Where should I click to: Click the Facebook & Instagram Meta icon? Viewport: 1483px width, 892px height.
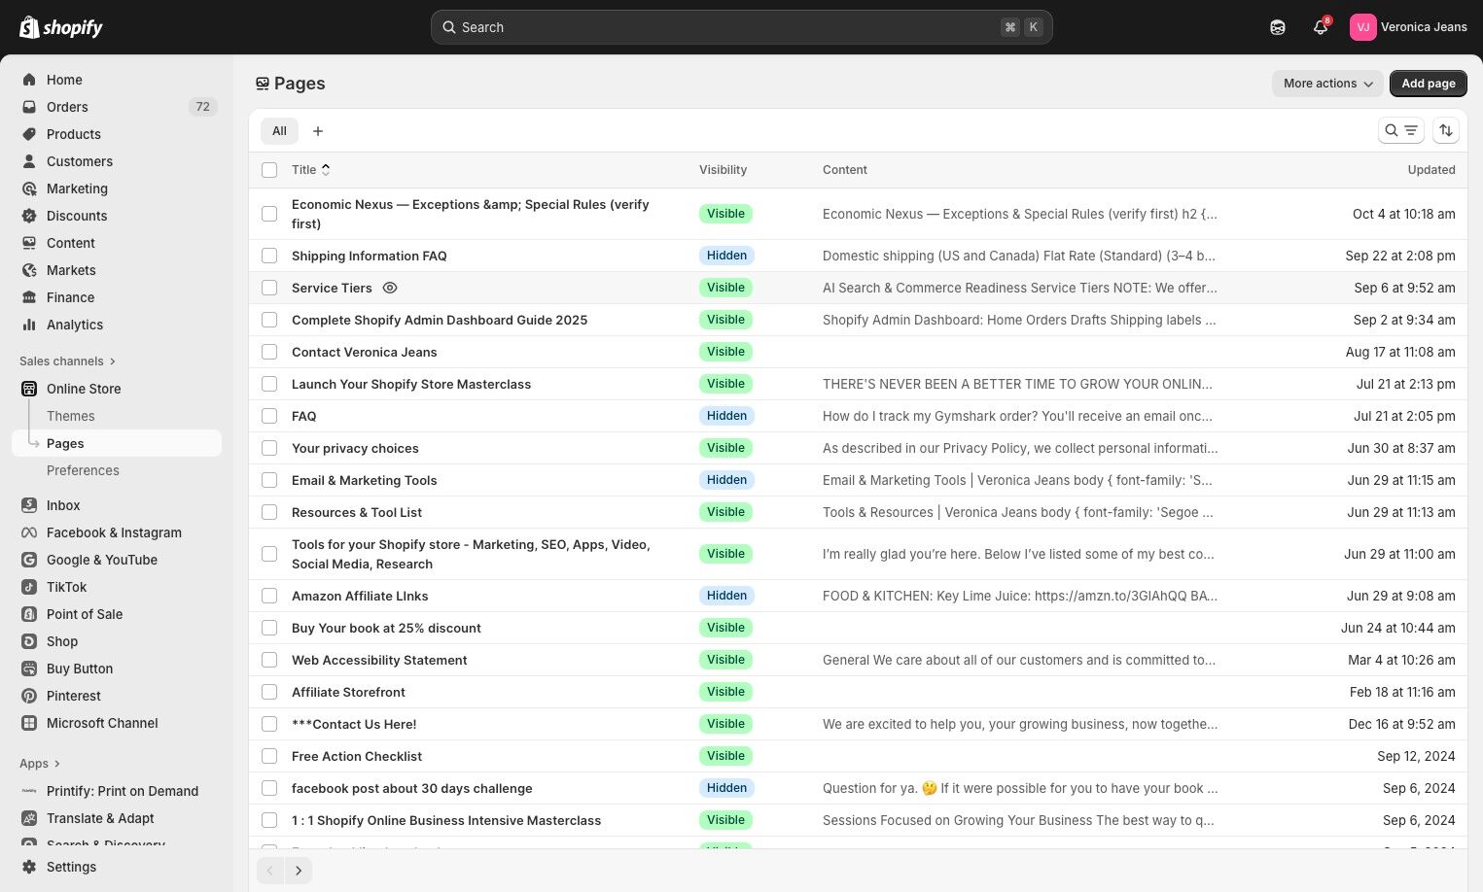[x=29, y=532]
